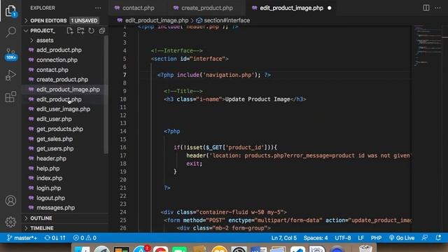Open the Explorer view in activity bar
This screenshot has width=448, height=252.
coord(10,11)
